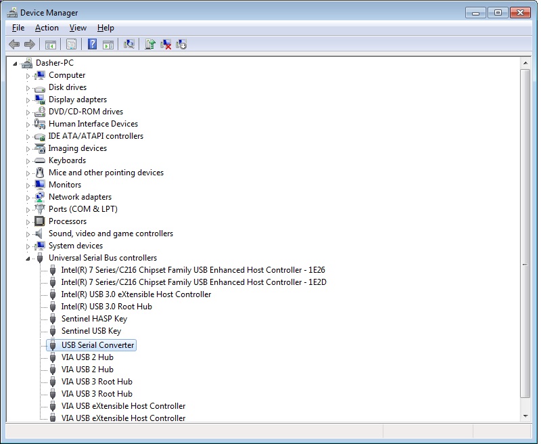Click the Imaging devices camera icon
Image resolution: width=541 pixels, height=444 pixels.
[x=40, y=148]
